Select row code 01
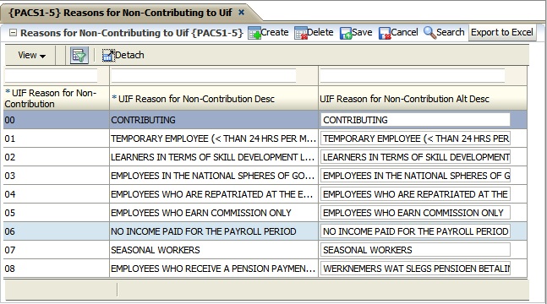The image size is (547, 304). (x=57, y=138)
